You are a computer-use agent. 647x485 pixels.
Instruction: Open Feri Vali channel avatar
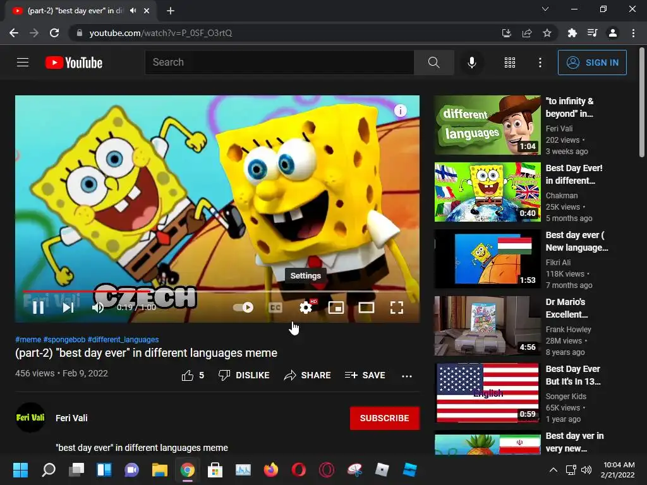pyautogui.click(x=30, y=417)
